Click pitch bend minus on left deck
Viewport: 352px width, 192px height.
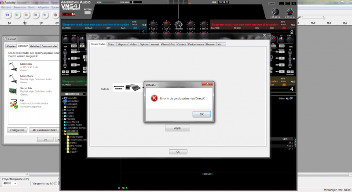click(x=63, y=72)
